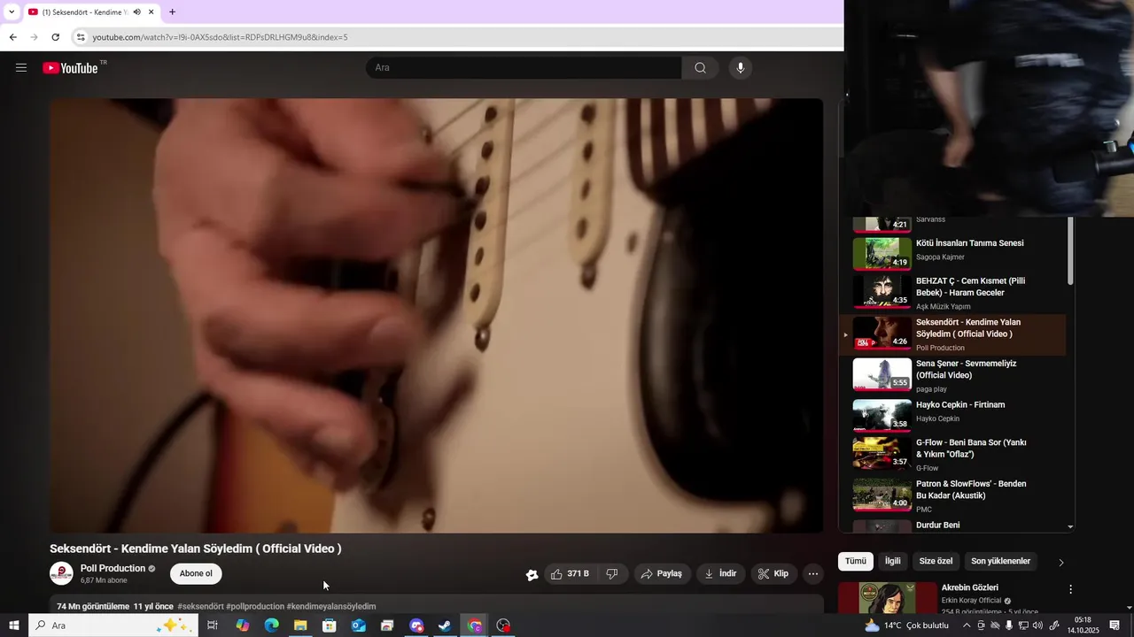Click the current Seksendört playlist entry
This screenshot has width=1134, height=637.
[952, 335]
